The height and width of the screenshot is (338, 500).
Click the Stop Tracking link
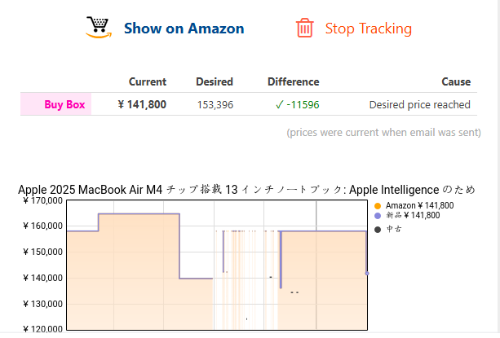coord(368,29)
